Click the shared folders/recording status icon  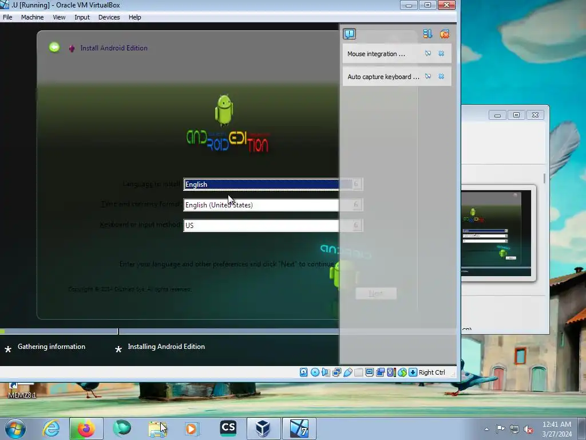380,372
